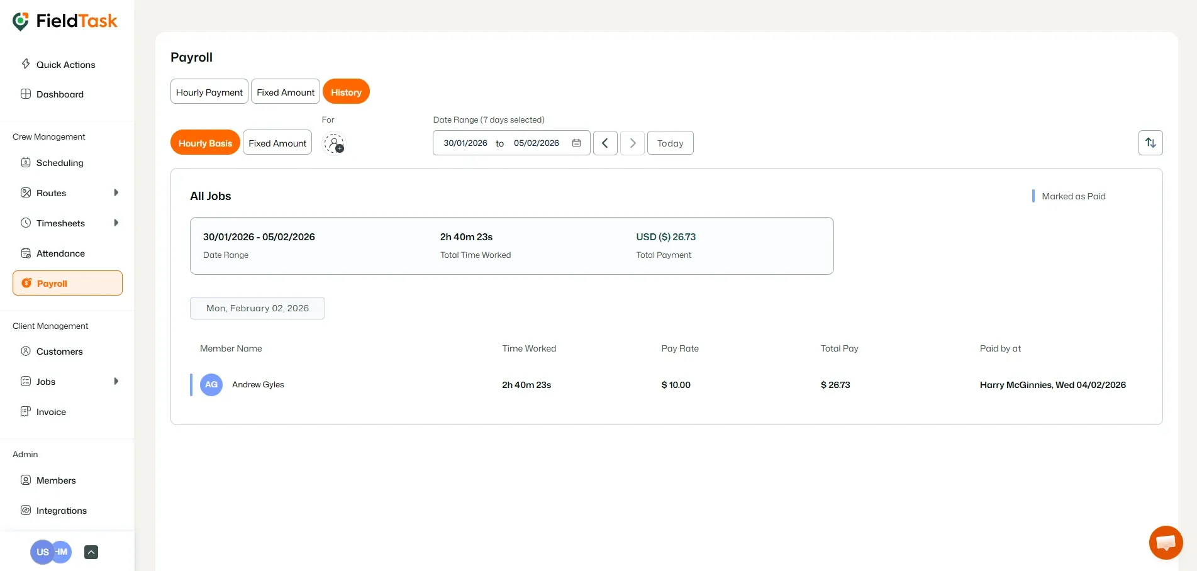Click the Attendance calendar-check icon
This screenshot has width=1197, height=571.
tap(25, 253)
